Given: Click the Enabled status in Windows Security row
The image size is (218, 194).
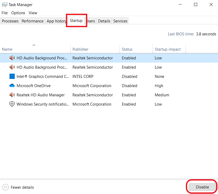Looking at the screenshot, I should (129, 104).
